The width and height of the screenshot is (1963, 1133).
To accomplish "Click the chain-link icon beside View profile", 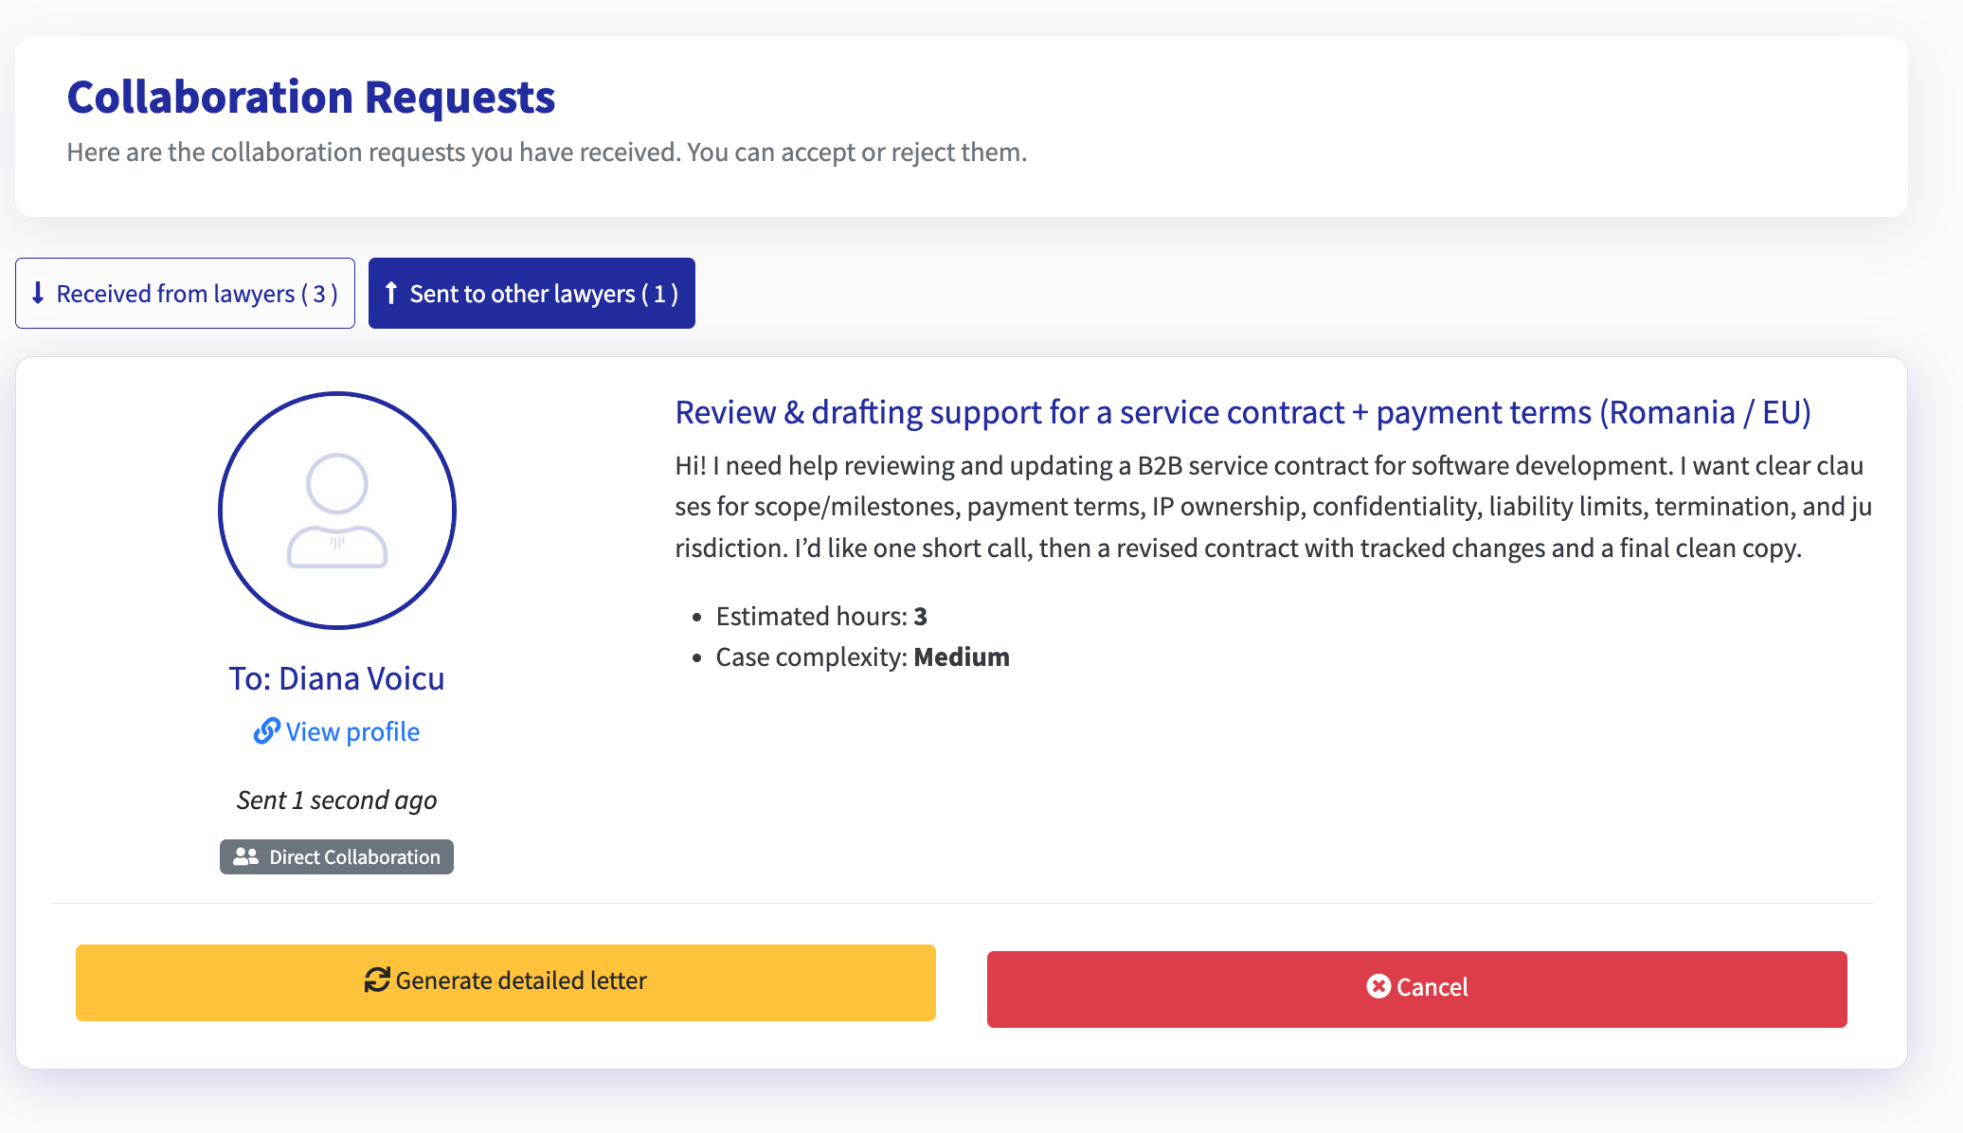I will pyautogui.click(x=266, y=730).
